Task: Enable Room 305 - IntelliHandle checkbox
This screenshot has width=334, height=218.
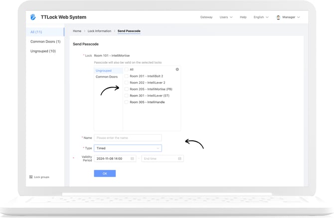Action: 127,102
